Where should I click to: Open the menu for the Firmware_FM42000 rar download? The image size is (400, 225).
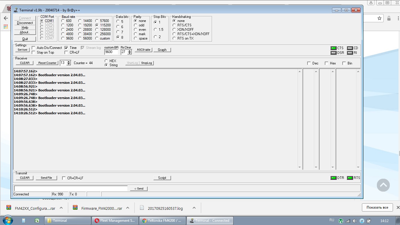click(128, 208)
